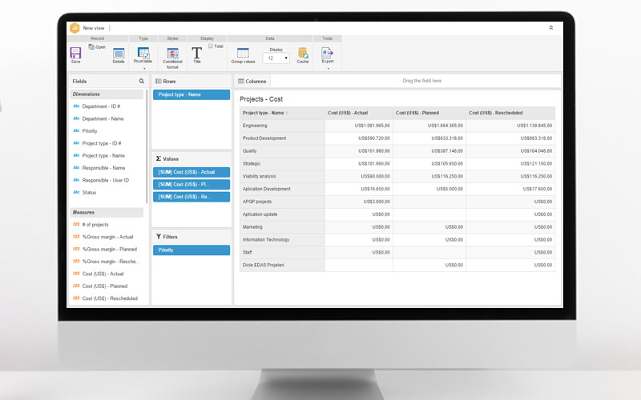641x400 pixels.
Task: Open Conditional format styles
Action: coord(172,54)
